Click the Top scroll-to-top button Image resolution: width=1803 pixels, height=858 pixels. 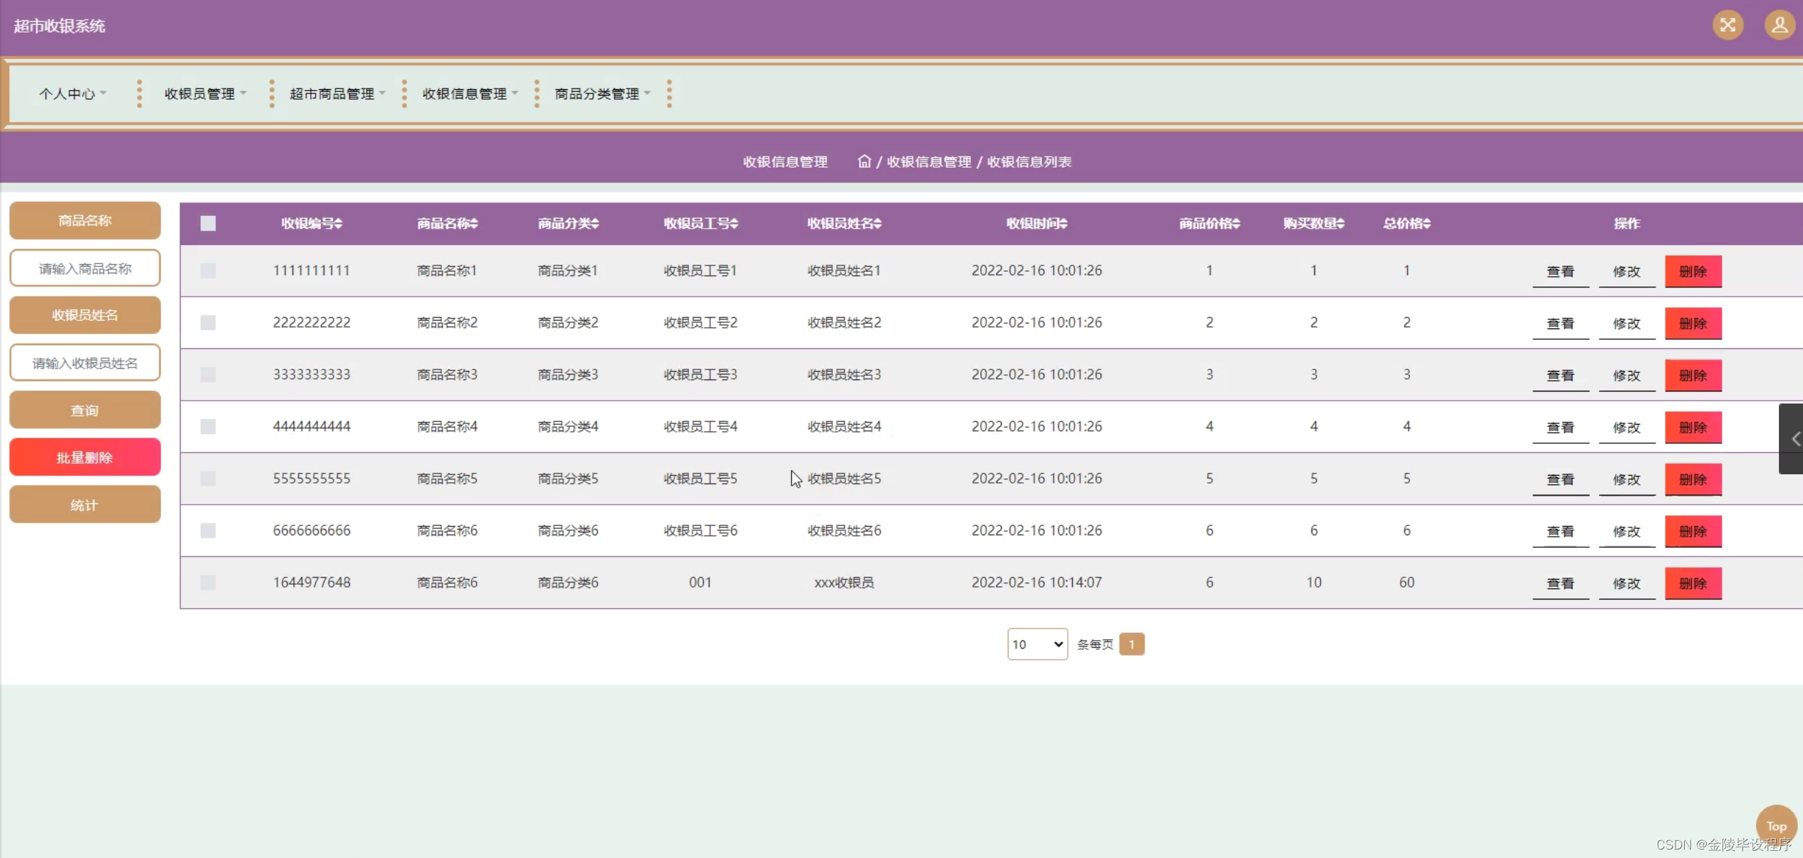click(1776, 825)
